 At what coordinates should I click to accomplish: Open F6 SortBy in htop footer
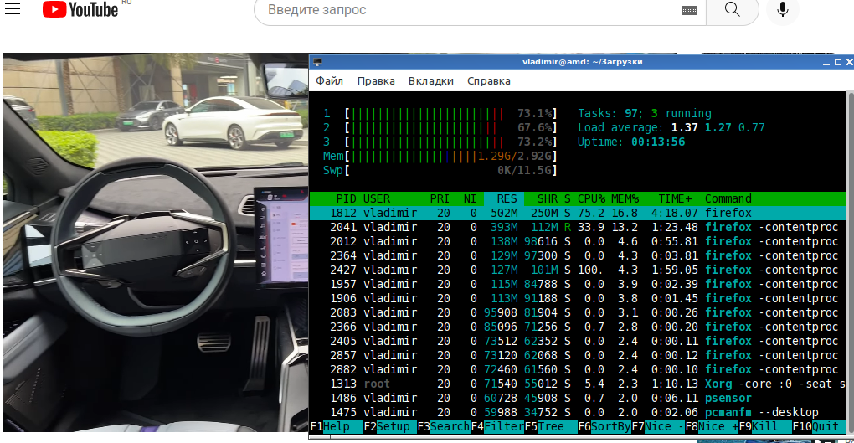click(604, 426)
